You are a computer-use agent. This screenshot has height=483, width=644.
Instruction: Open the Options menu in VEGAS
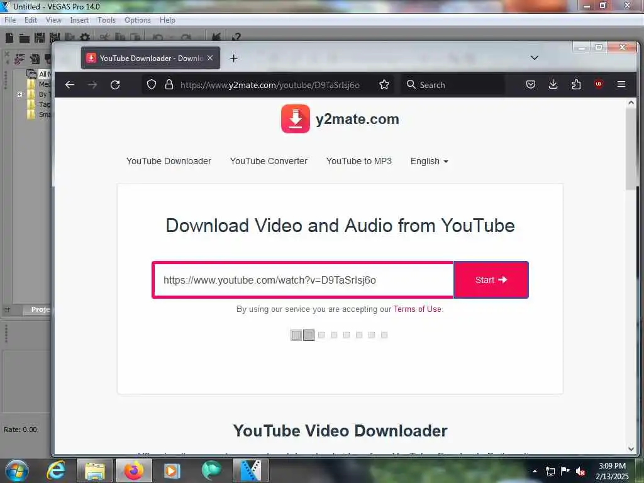click(138, 20)
